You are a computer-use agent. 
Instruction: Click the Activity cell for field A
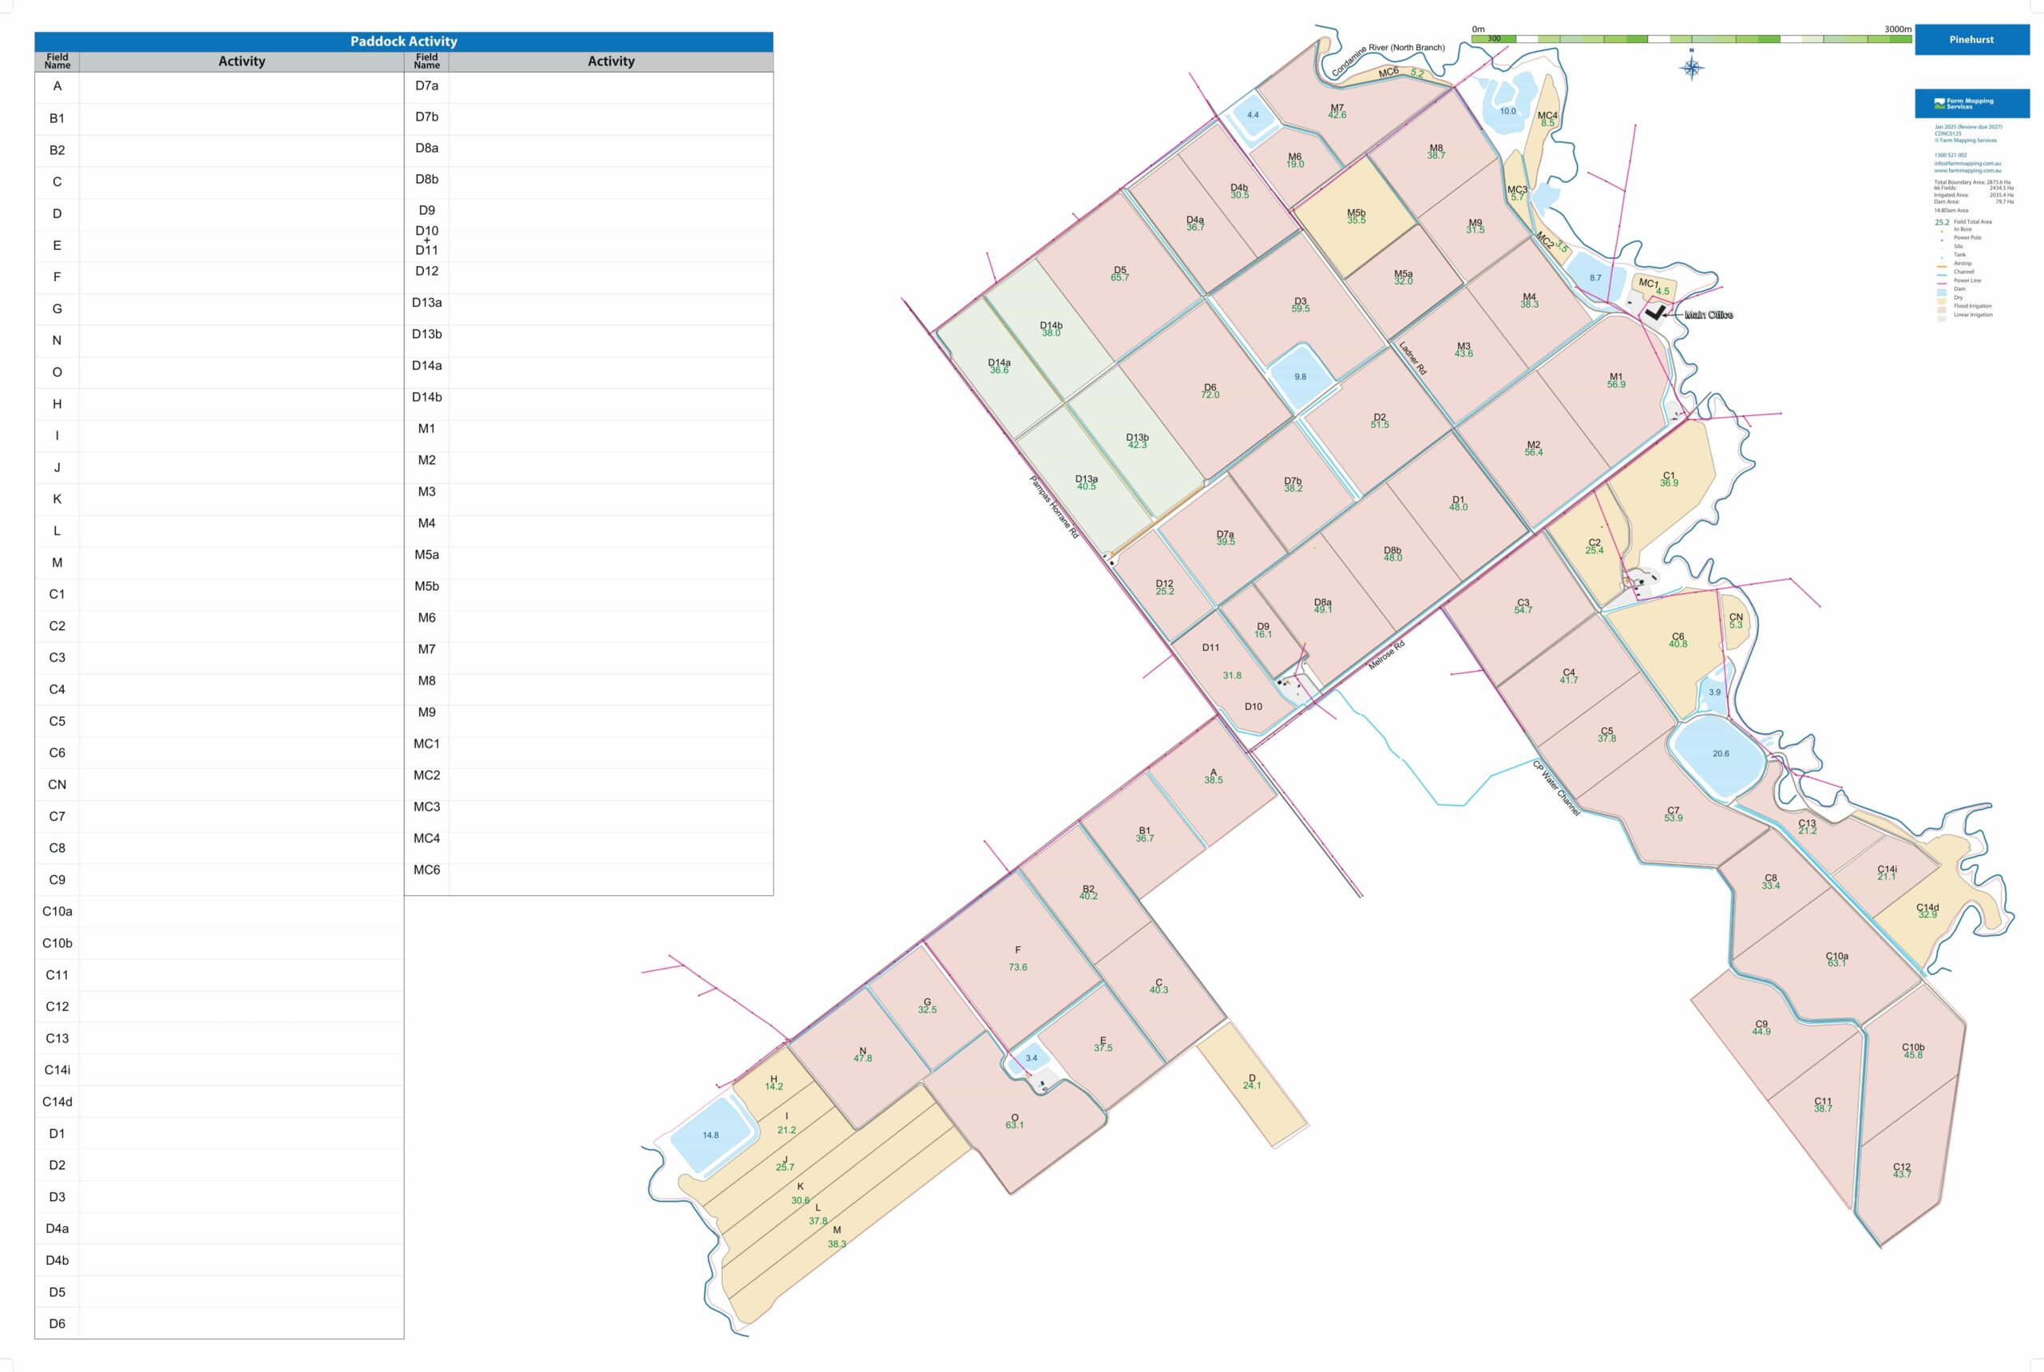(x=241, y=86)
